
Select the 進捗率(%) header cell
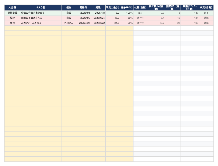[x=127, y=7]
